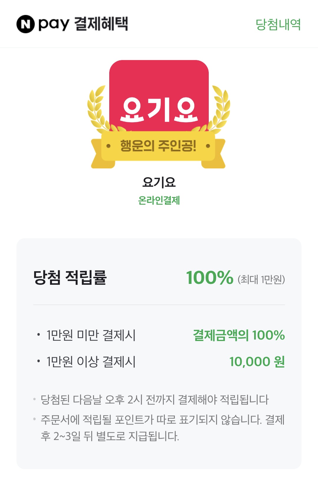Click the green 100% reward rate

coord(210,278)
